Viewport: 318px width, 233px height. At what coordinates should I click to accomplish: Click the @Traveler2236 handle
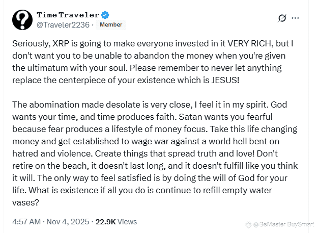click(63, 24)
